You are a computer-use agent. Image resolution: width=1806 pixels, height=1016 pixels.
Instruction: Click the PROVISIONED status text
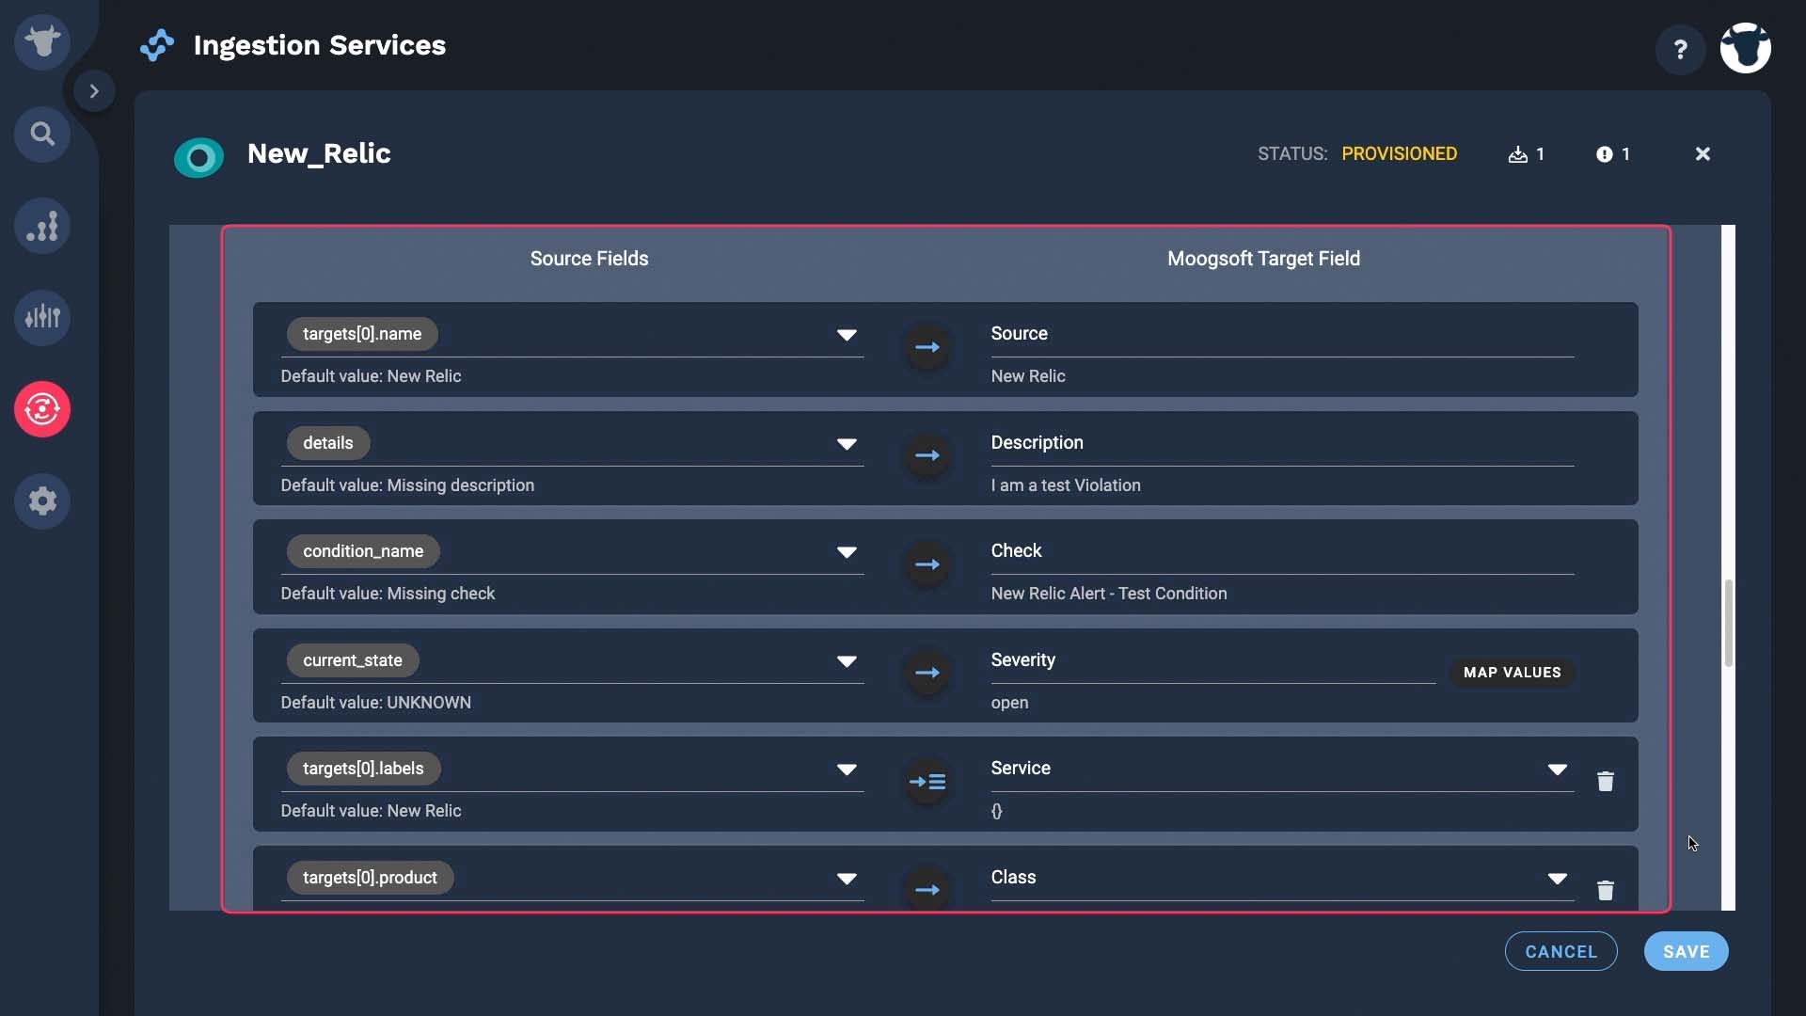click(1399, 153)
